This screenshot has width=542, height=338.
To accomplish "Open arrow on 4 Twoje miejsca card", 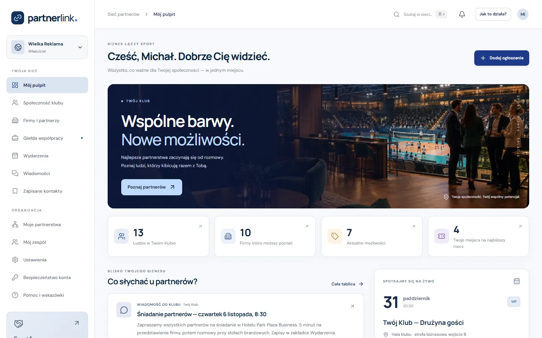I will (x=520, y=226).
